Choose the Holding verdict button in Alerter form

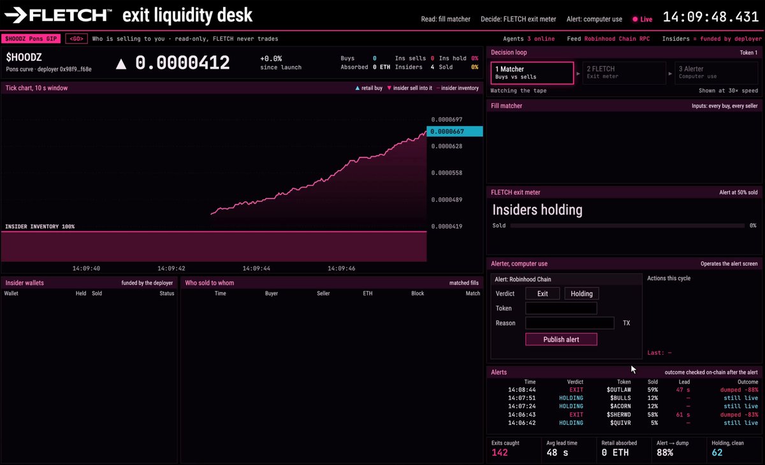[x=581, y=294]
